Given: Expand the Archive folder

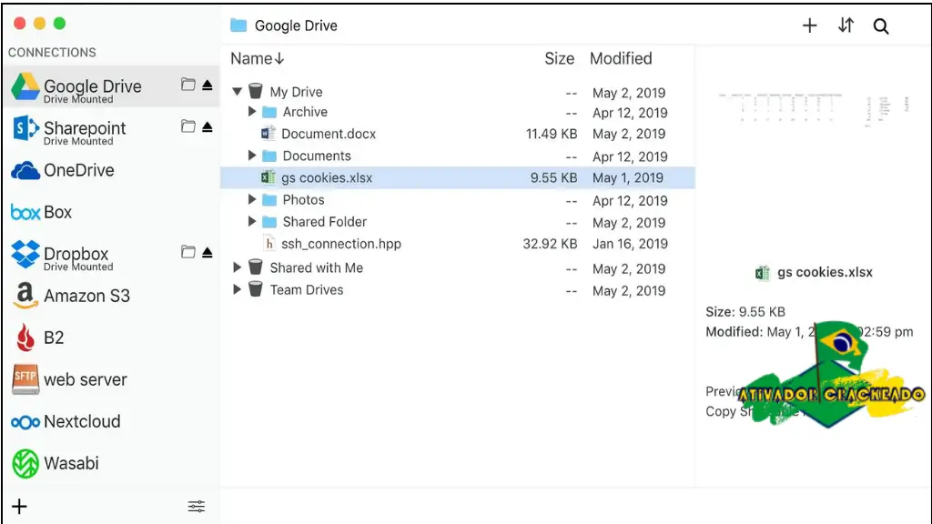Looking at the screenshot, I should 252,111.
